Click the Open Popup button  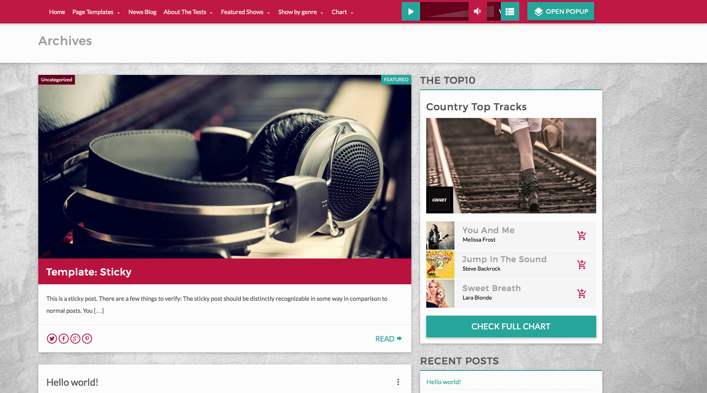tap(560, 12)
